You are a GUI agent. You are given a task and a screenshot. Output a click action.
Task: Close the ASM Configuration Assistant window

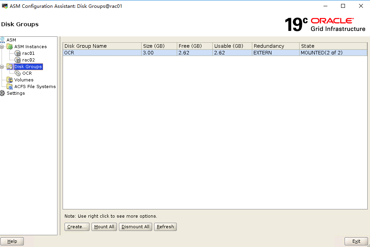361,6
